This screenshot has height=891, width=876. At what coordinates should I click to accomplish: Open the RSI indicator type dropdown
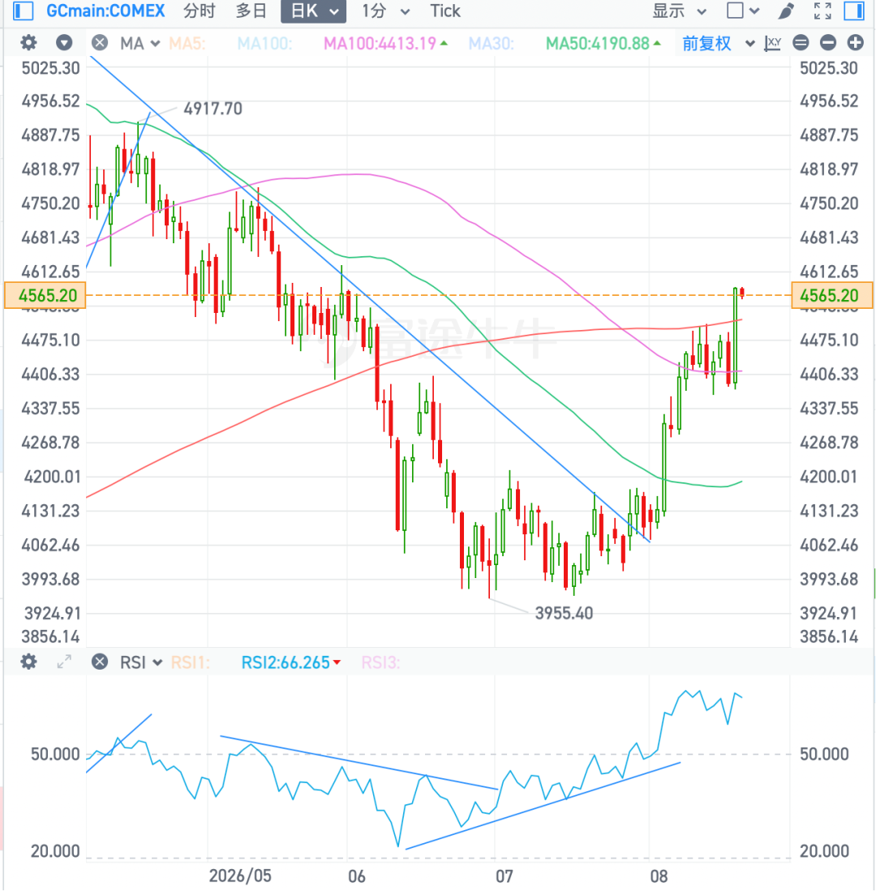141,662
